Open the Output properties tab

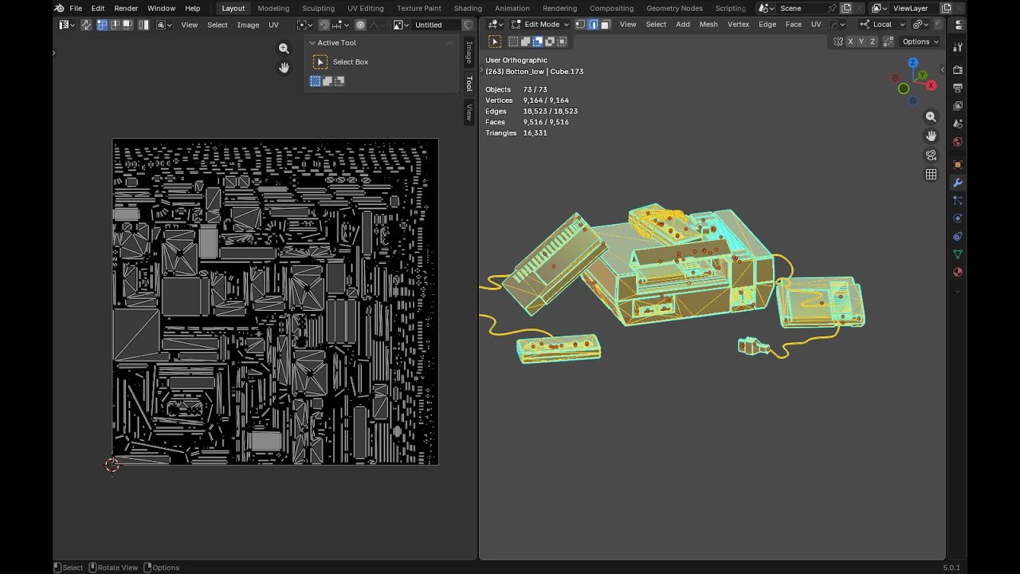pos(958,88)
